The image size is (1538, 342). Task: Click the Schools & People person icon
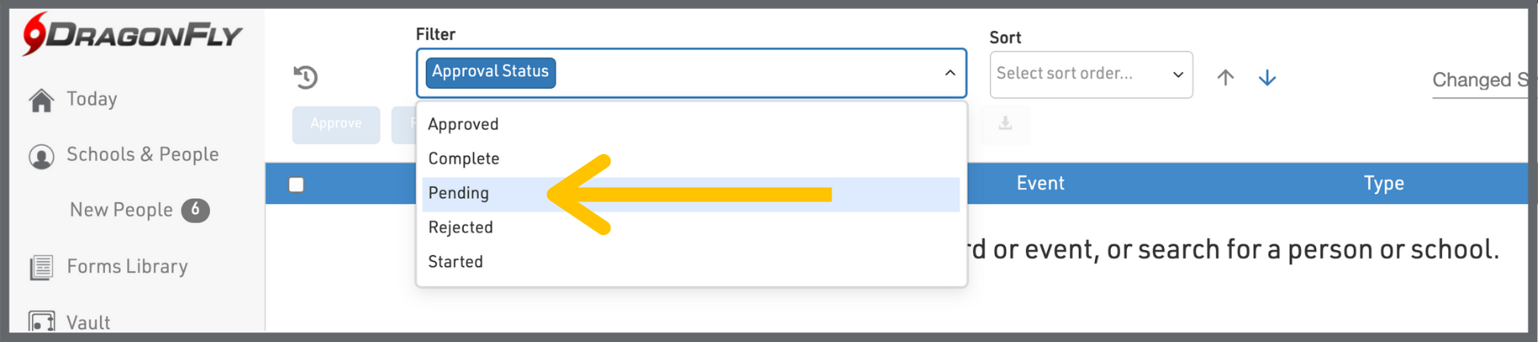coord(41,156)
